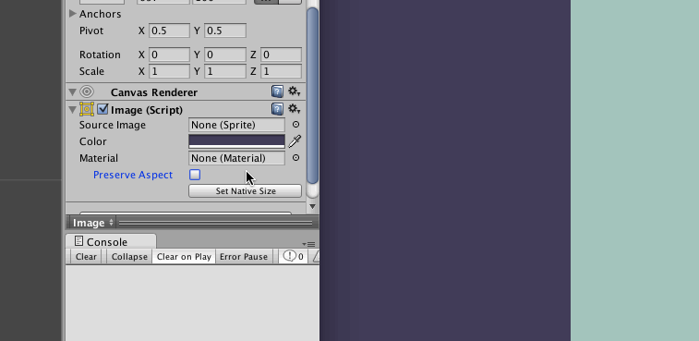Edit the Pivot Y field

[225, 30]
